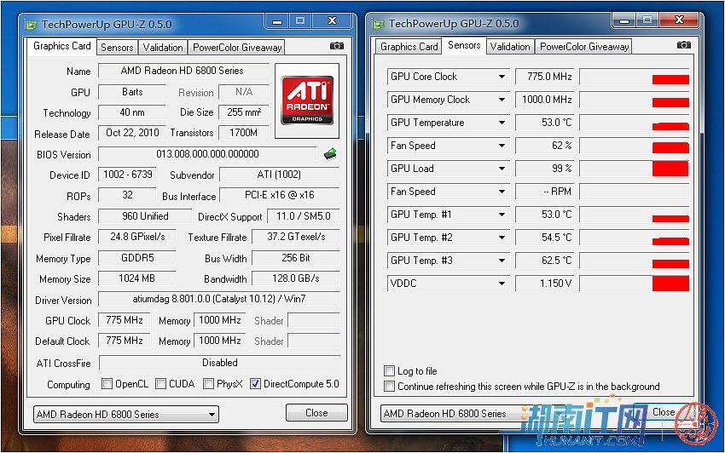Image resolution: width=725 pixels, height=453 pixels.
Task: Click Close button in left GPU-Z window
Action: tap(316, 412)
